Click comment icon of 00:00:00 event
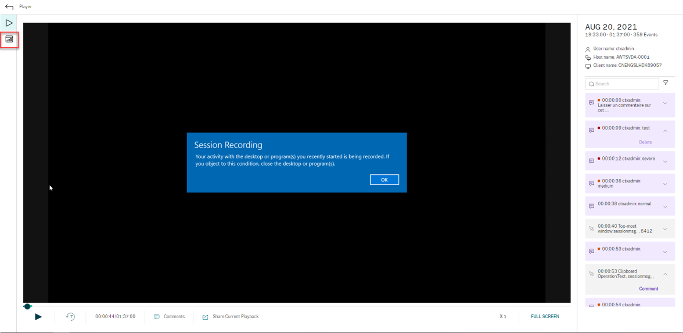The height and width of the screenshot is (333, 683). [591, 103]
